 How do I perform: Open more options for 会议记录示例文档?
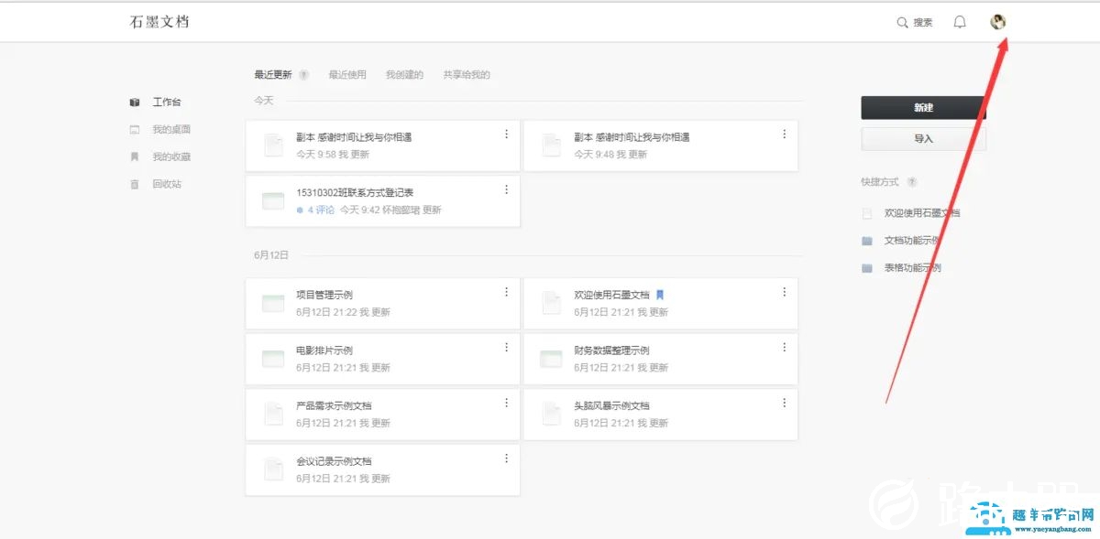pos(506,458)
